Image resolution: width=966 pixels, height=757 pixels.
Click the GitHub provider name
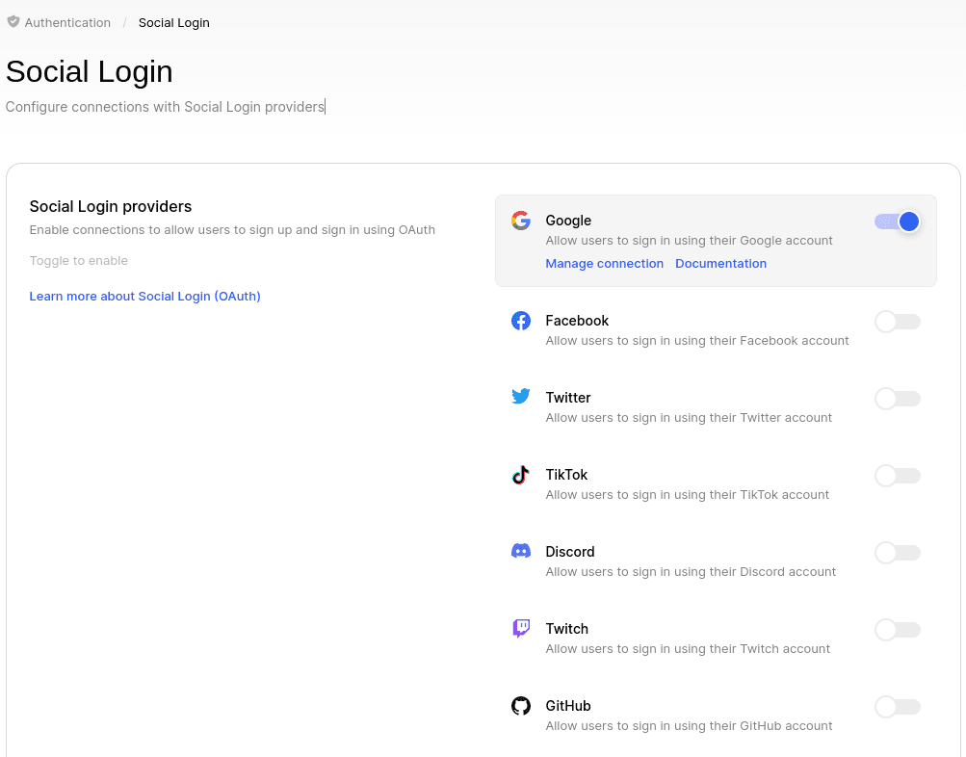[x=568, y=706]
